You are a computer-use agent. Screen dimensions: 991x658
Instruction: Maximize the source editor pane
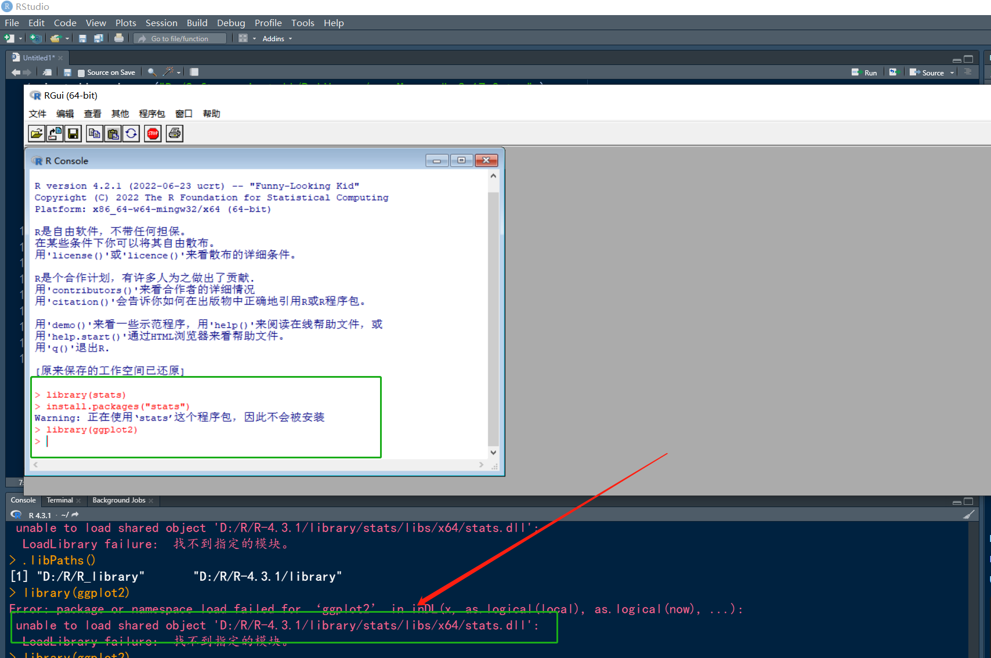click(x=968, y=59)
